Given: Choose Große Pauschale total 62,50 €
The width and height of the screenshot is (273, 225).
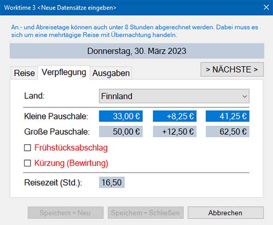Looking at the screenshot, I should click(228, 132).
